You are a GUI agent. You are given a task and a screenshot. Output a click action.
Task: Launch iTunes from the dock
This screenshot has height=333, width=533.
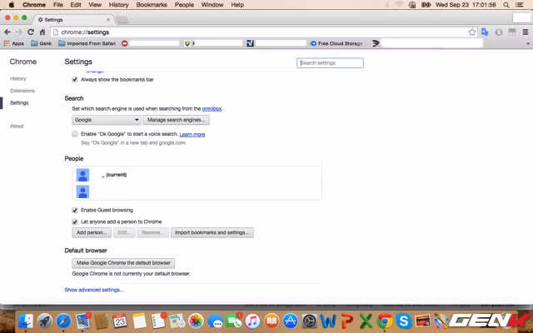[252, 321]
